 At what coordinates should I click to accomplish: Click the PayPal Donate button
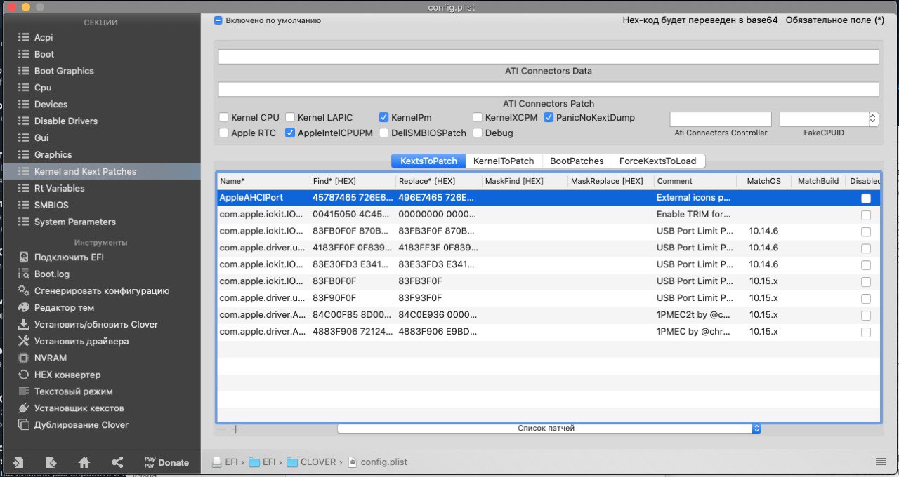(166, 462)
